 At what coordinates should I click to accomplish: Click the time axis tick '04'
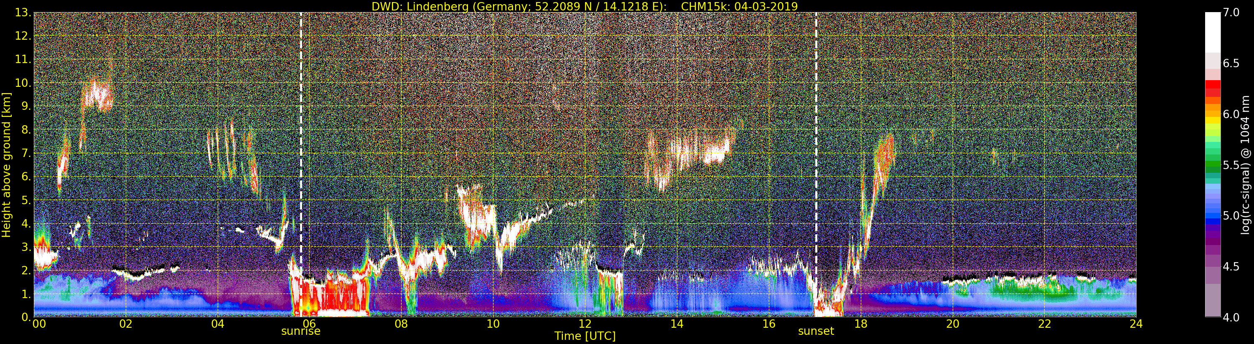point(218,324)
